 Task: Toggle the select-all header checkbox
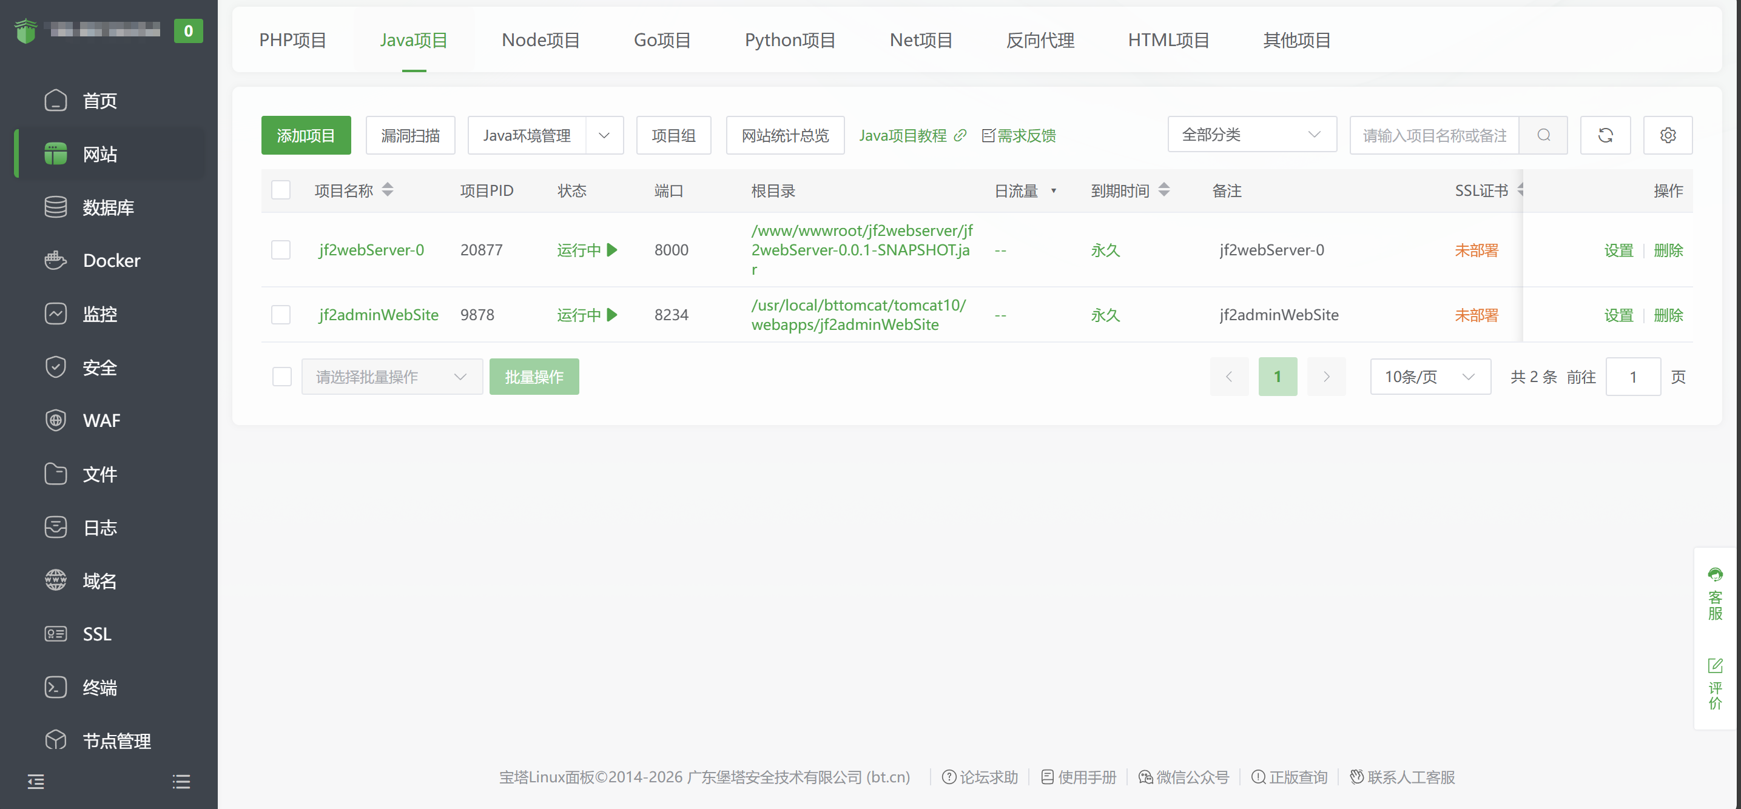[280, 190]
